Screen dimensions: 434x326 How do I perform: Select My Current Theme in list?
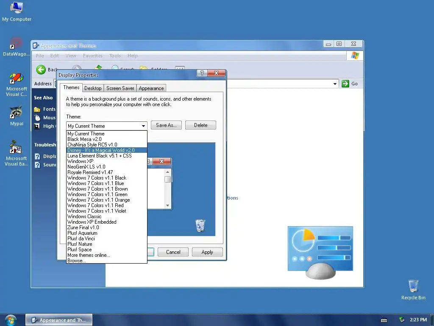point(106,134)
